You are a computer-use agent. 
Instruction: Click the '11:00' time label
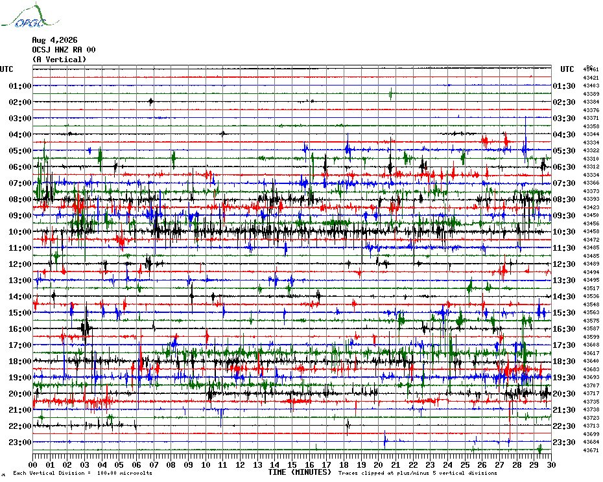(x=20, y=248)
